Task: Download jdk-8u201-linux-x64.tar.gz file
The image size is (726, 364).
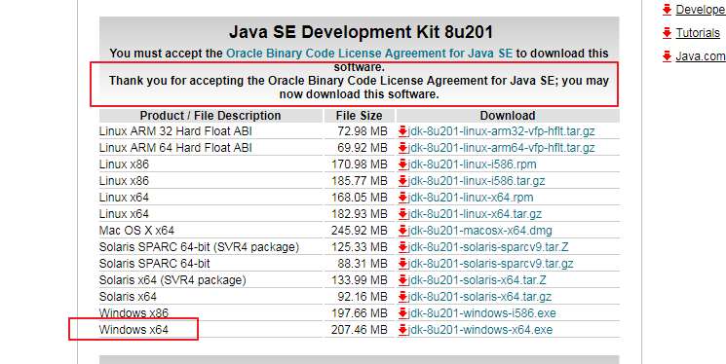Action: [x=475, y=214]
